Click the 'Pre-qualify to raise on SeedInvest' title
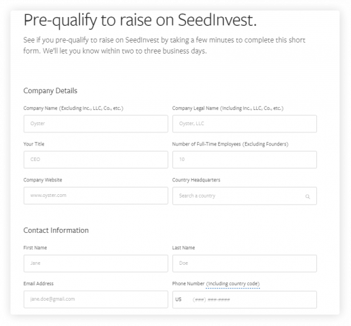Viewport: 351px width, 326px height. [140, 20]
